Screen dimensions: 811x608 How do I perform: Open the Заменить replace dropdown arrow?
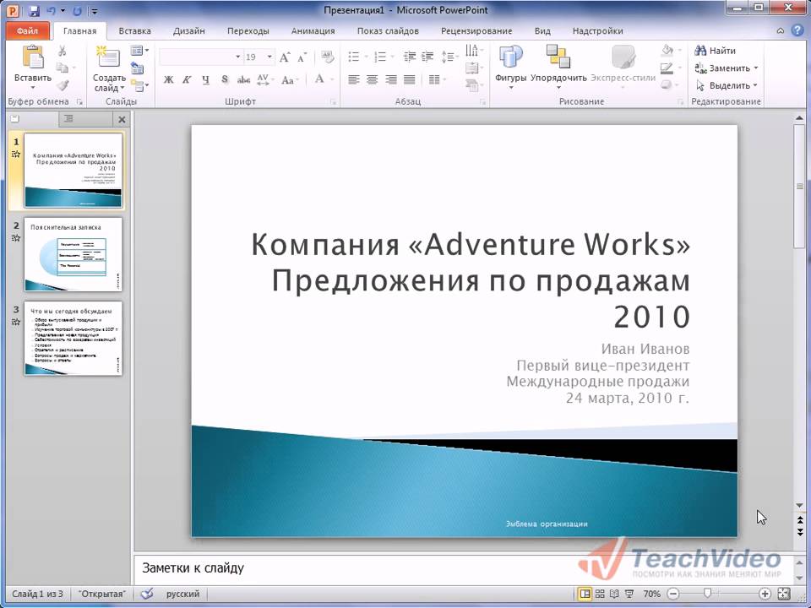coord(755,68)
